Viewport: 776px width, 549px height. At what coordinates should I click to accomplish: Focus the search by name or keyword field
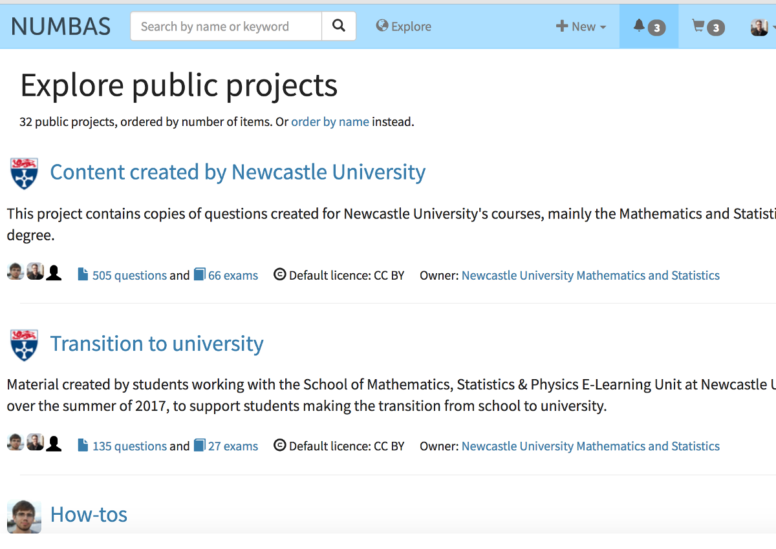click(226, 26)
